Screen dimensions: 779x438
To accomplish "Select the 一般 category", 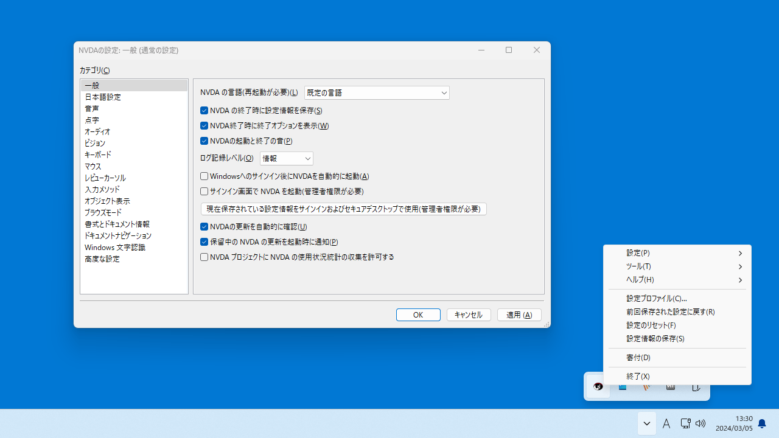I will tap(134, 86).
